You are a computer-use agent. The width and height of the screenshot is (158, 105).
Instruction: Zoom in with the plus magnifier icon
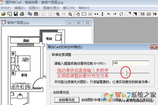click(58, 14)
